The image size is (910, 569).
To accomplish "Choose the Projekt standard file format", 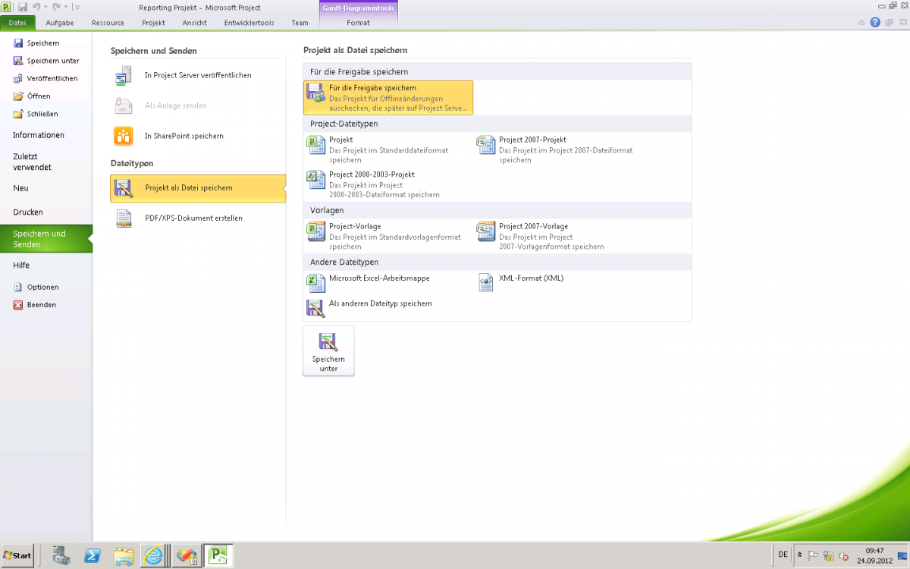I will (388, 149).
